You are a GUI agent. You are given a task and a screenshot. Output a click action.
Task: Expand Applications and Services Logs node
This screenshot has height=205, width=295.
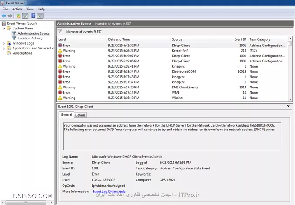[4, 49]
